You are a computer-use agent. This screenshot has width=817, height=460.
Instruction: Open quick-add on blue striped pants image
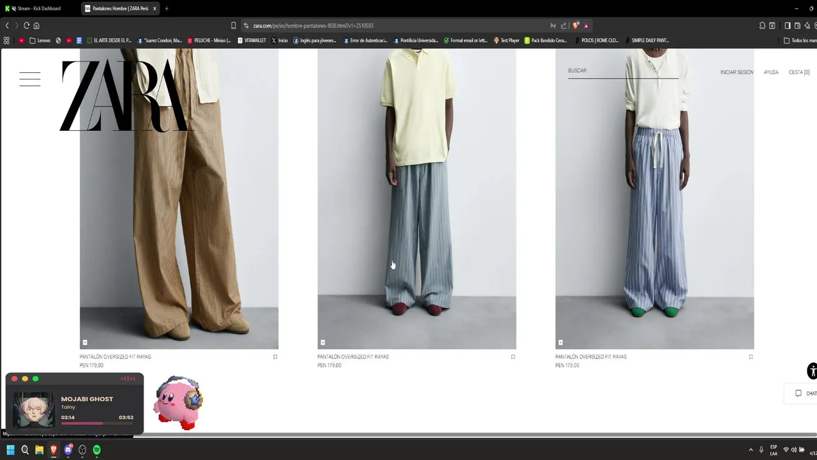(560, 342)
